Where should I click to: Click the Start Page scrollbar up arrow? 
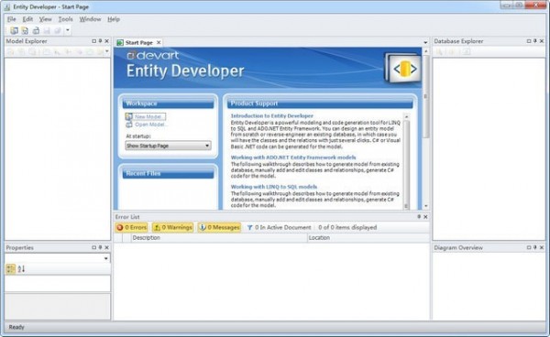426,51
